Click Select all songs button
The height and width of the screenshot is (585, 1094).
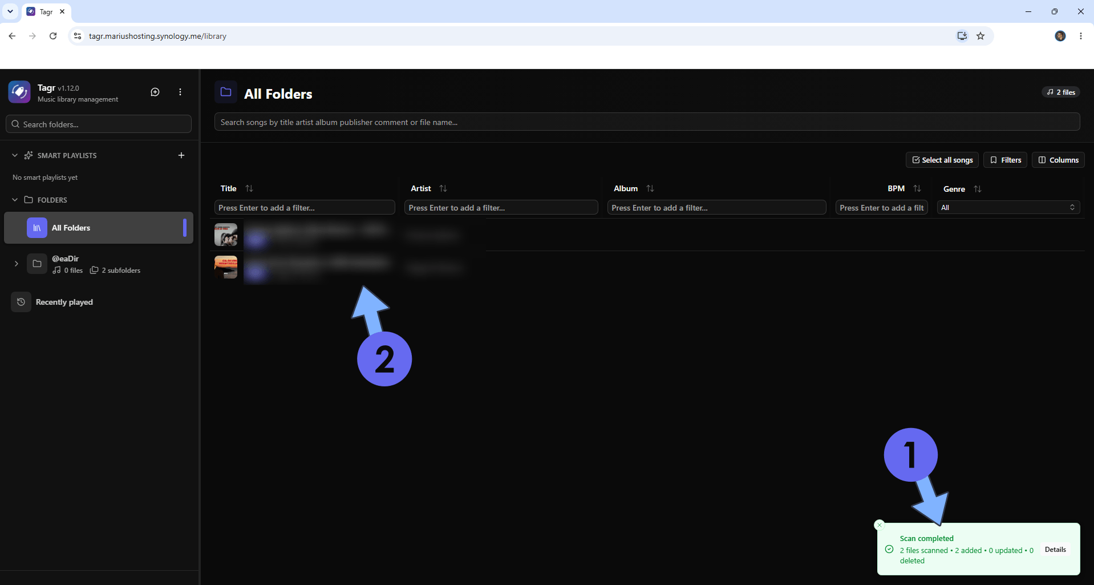click(x=942, y=160)
